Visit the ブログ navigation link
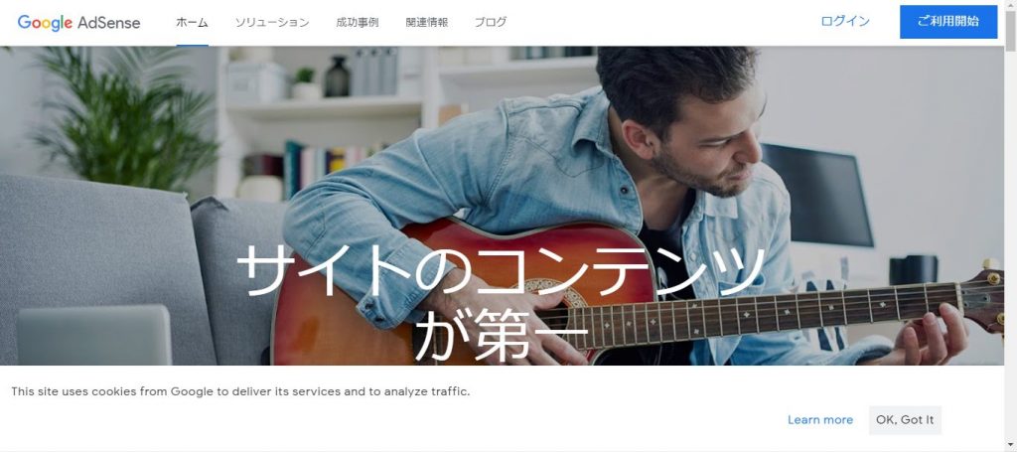This screenshot has height=452, width=1017. coord(491,22)
